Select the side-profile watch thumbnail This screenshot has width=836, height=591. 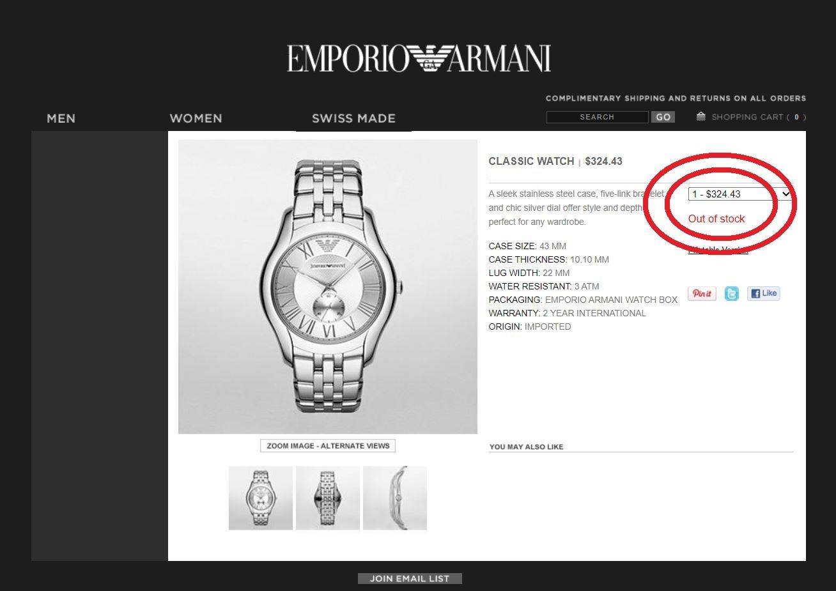[395, 498]
